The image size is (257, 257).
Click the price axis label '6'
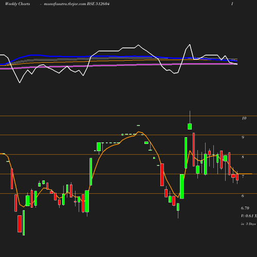[243, 196]
